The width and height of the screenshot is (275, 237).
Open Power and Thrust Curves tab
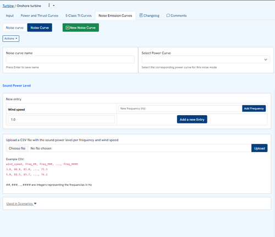(x=40, y=15)
